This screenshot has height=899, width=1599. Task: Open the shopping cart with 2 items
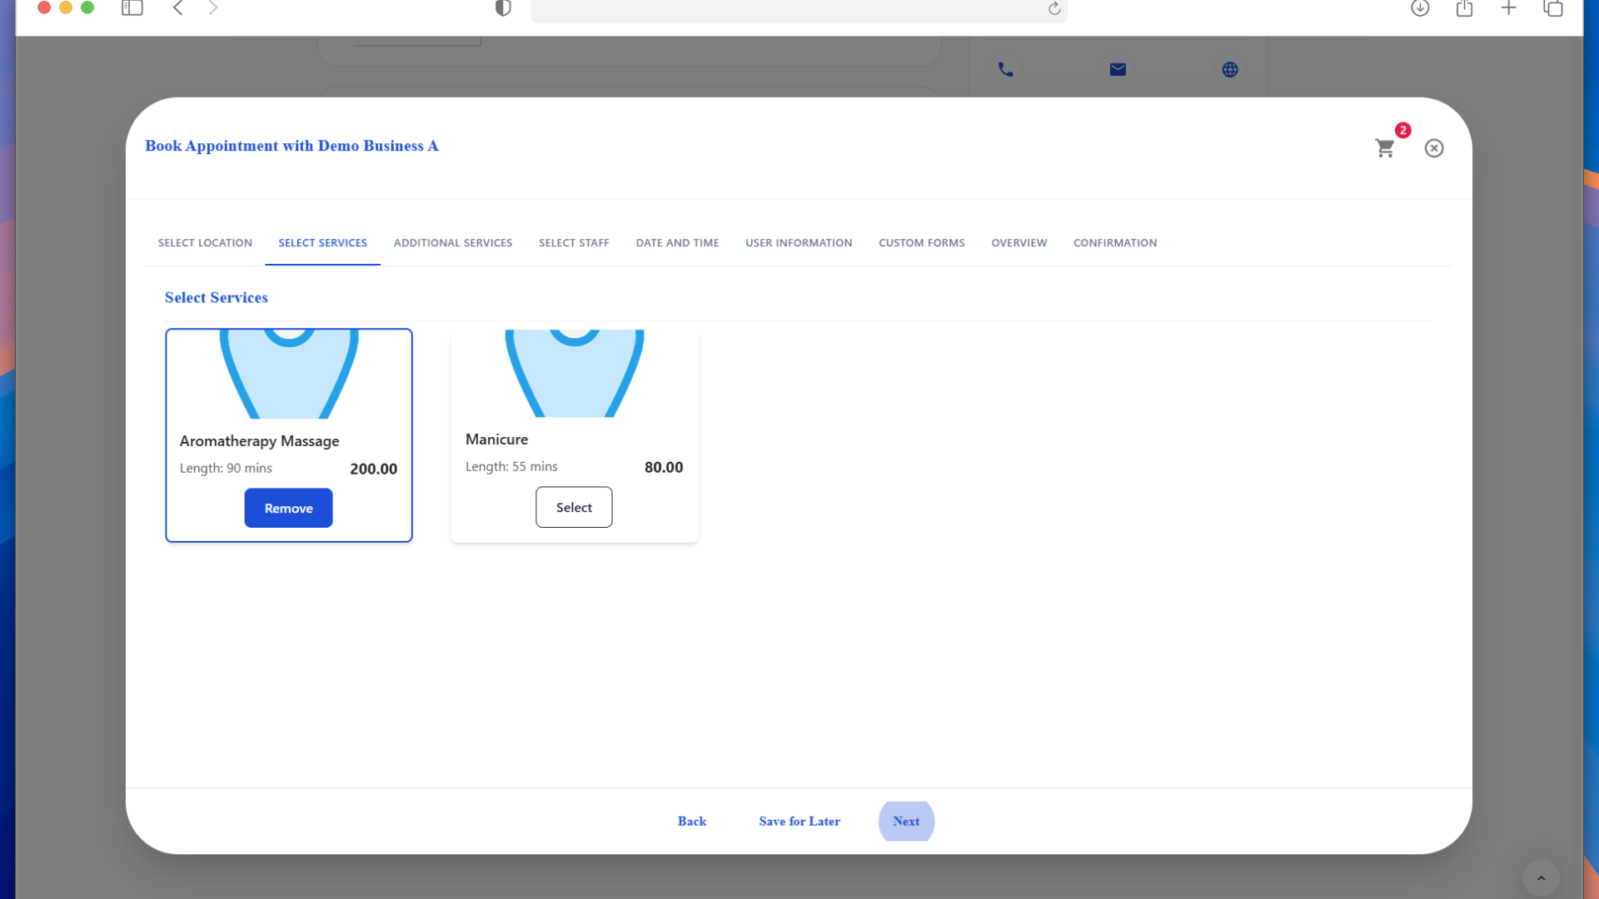1385,147
